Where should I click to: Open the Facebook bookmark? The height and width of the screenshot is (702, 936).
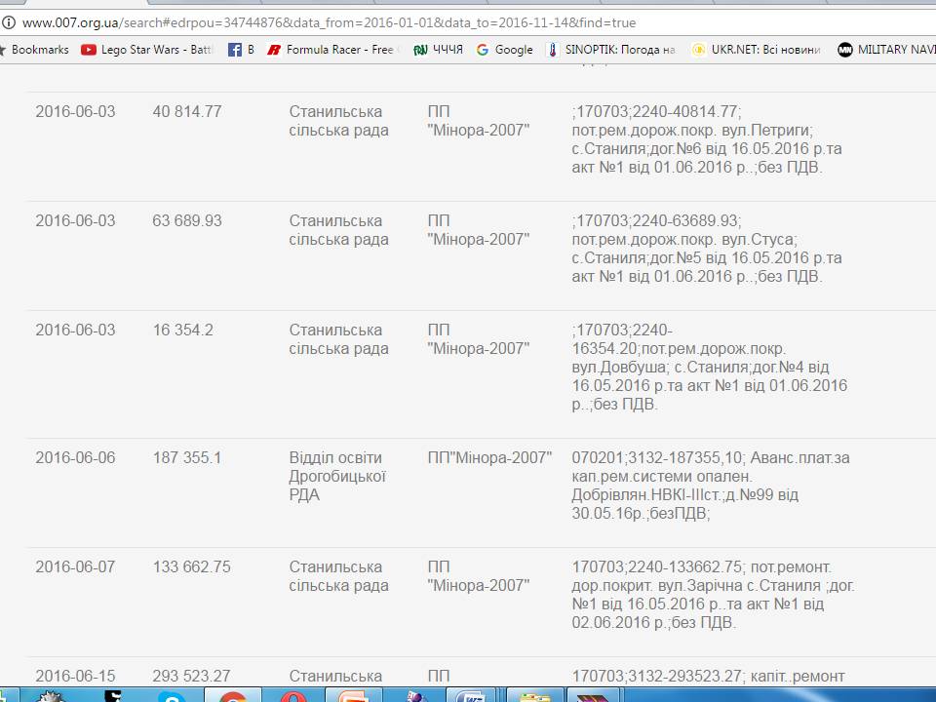coord(240,50)
